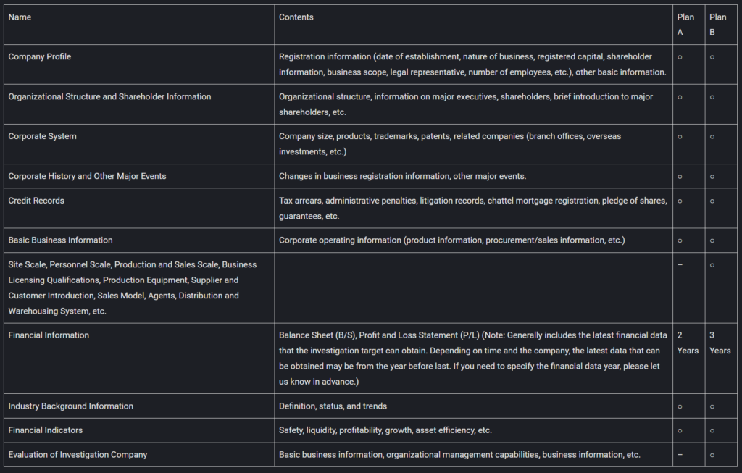Click the Plan A column header

[x=685, y=25]
